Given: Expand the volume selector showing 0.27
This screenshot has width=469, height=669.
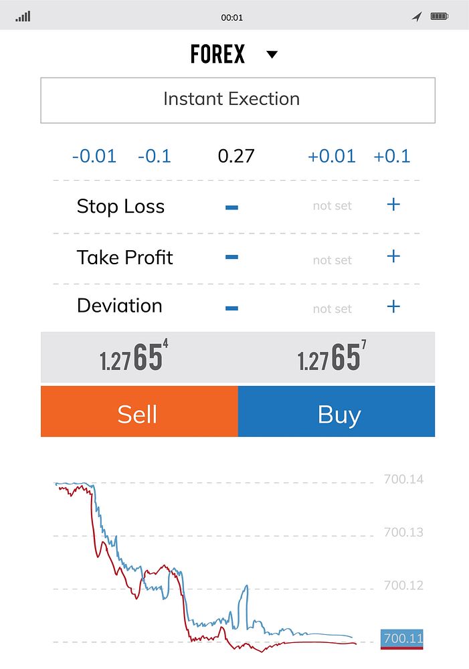Looking at the screenshot, I should pos(237,156).
